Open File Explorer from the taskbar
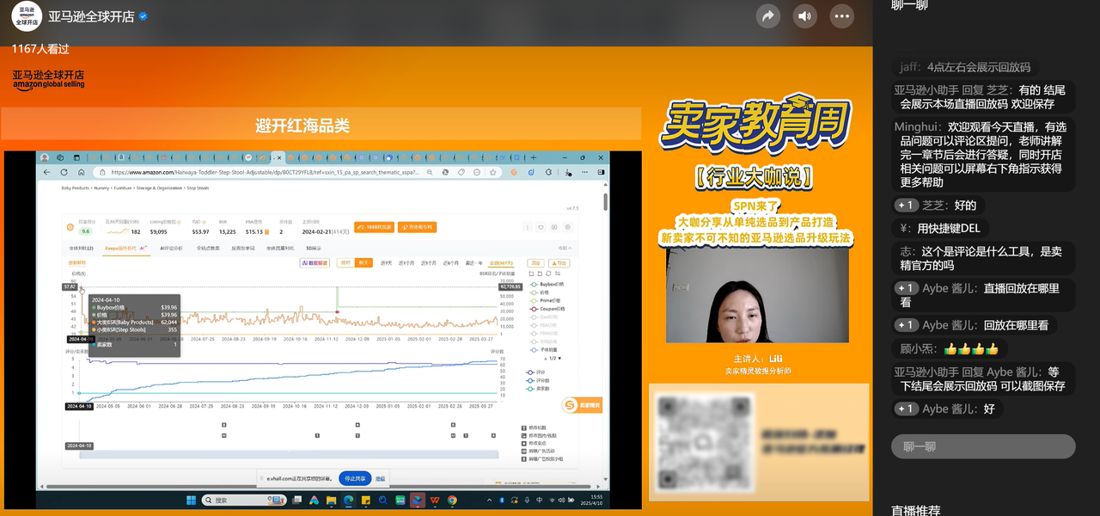Image resolution: width=1100 pixels, height=516 pixels. 332,500
